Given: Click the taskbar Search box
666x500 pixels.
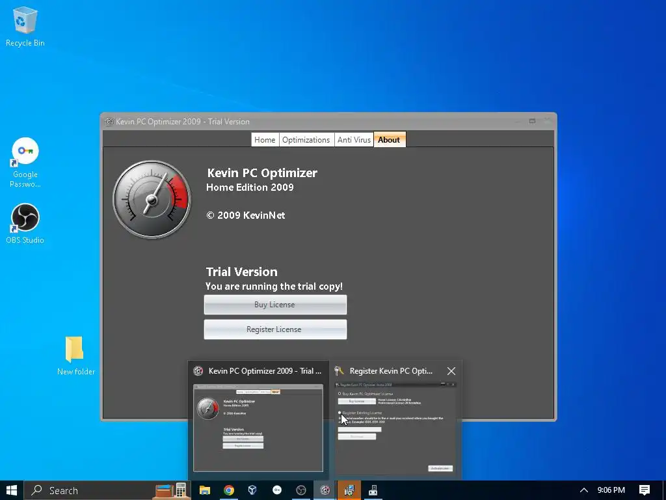Looking at the screenshot, I should pyautogui.click(x=107, y=490).
